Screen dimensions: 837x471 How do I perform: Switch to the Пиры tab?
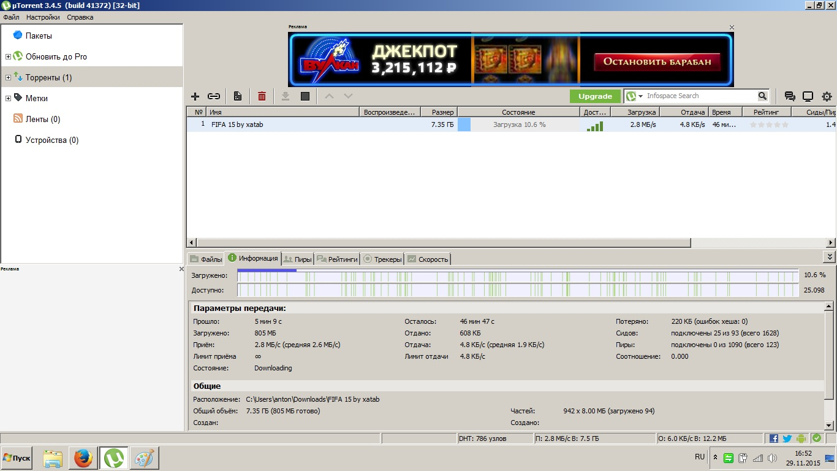point(298,259)
